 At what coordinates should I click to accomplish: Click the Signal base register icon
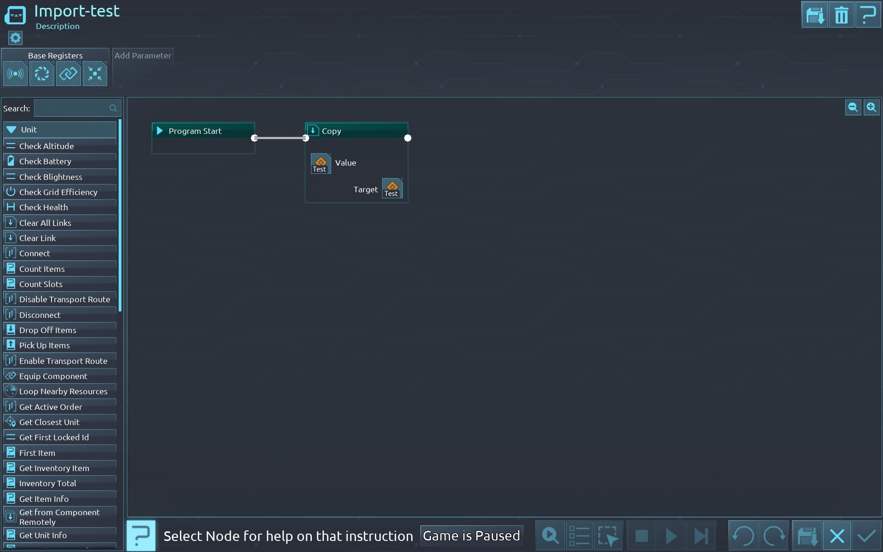(x=15, y=74)
